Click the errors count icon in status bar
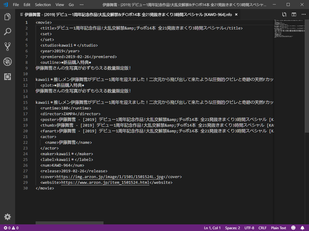Image resolution: width=309 pixels, height=231 pixels. click(7, 228)
